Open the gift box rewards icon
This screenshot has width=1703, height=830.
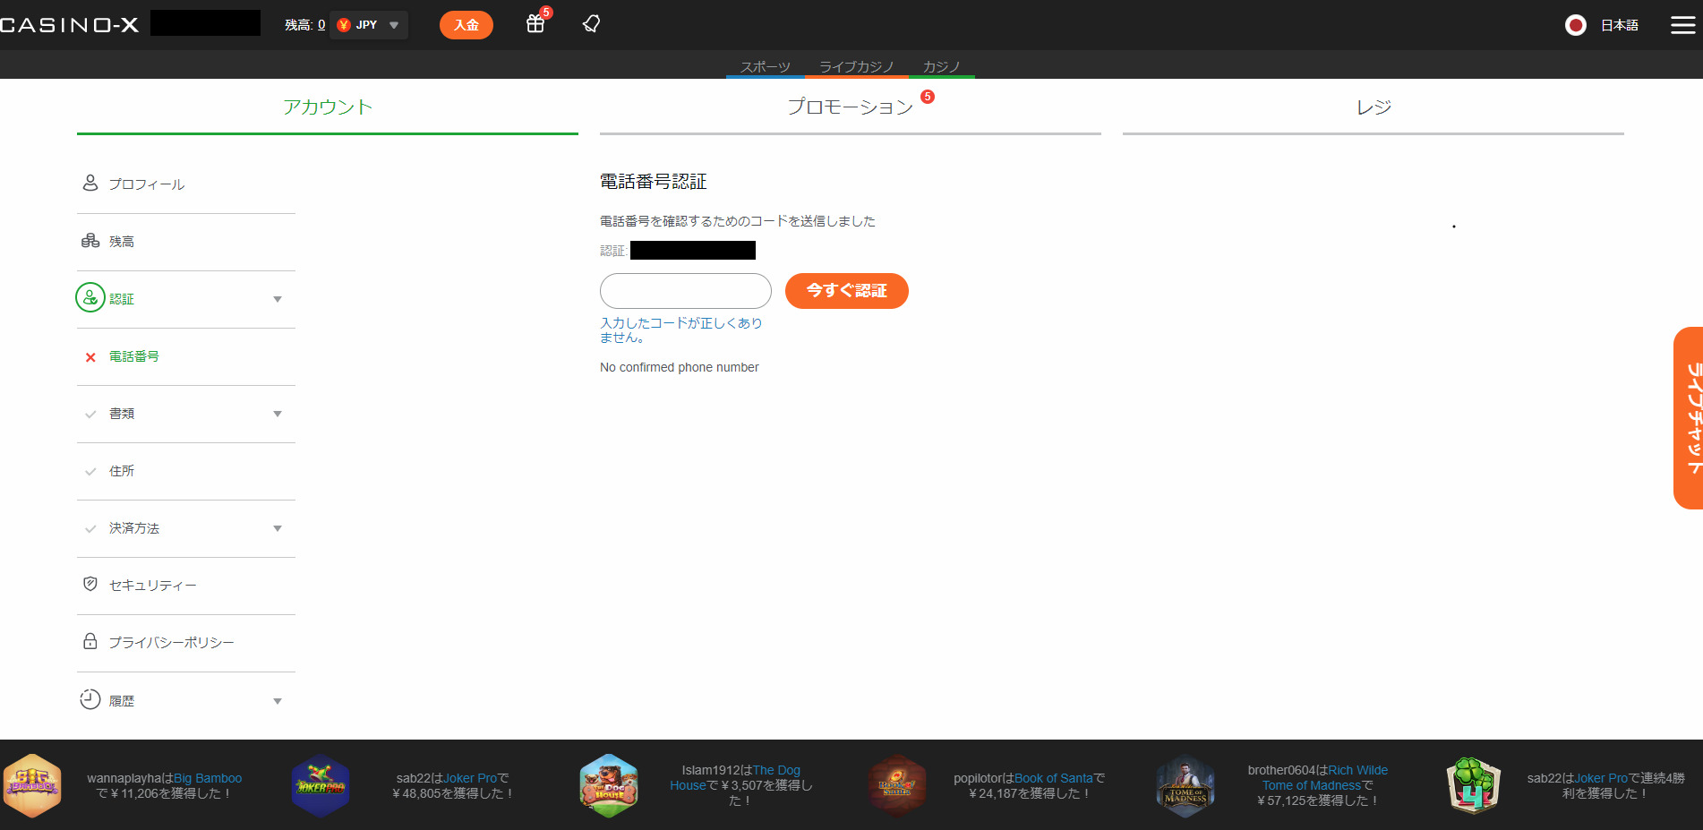click(x=535, y=24)
